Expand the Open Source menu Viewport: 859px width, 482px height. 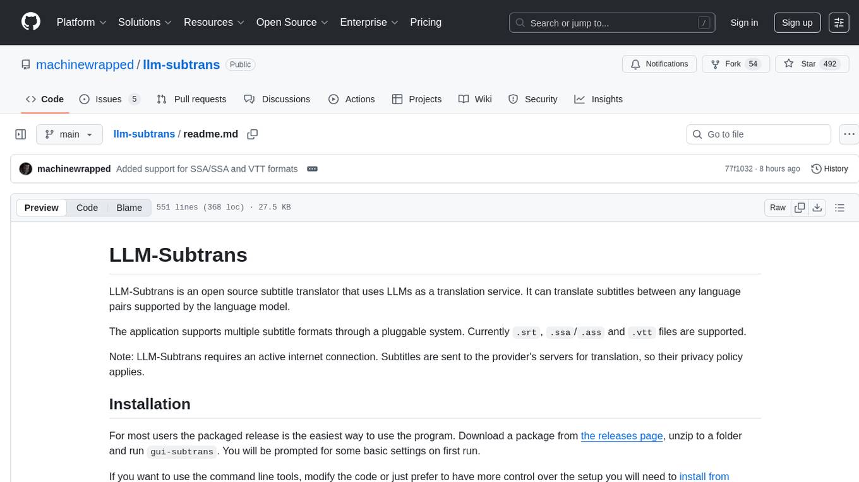click(292, 22)
